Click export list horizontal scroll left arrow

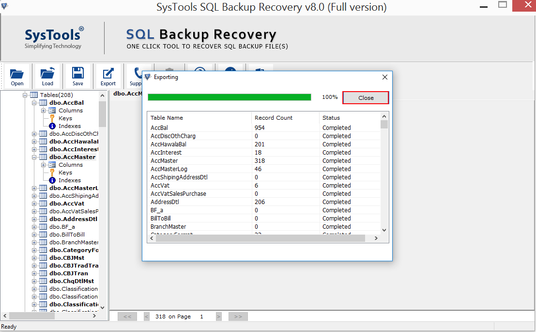point(152,238)
